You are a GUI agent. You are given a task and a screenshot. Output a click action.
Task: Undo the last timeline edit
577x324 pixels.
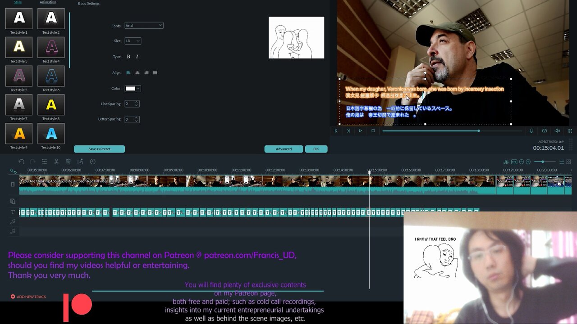click(21, 162)
